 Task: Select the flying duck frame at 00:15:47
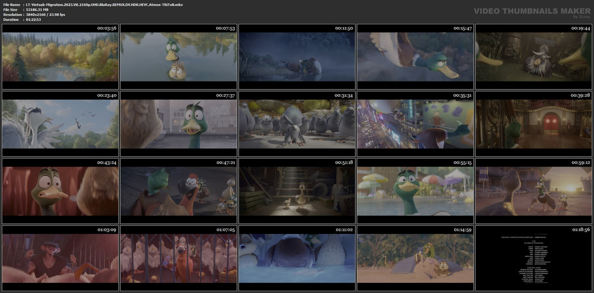(415, 57)
